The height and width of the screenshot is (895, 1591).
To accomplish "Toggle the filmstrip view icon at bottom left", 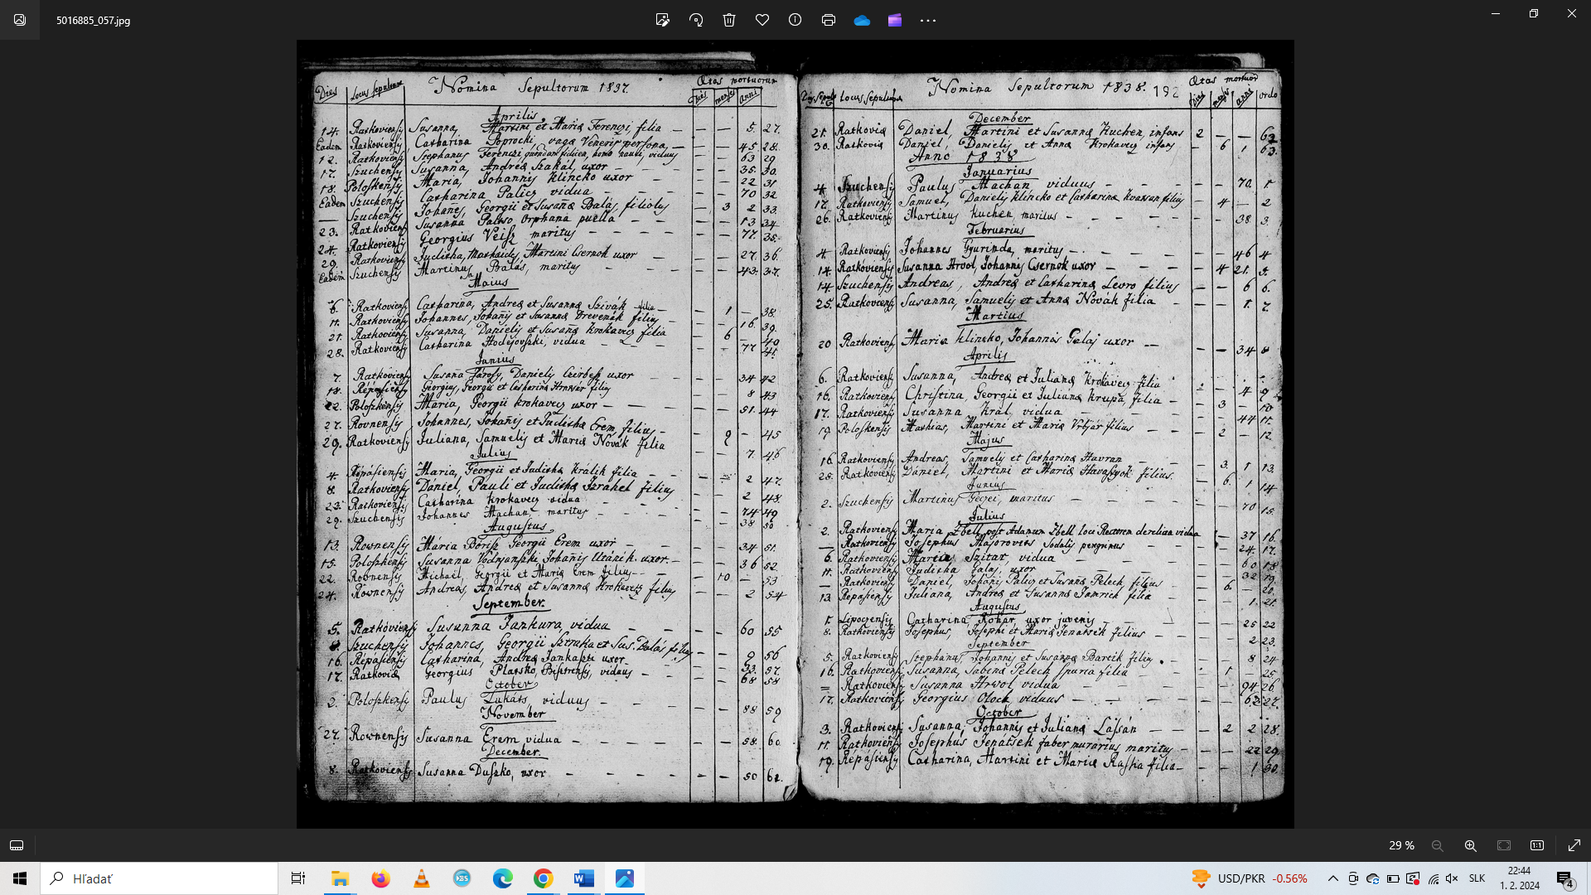I will (17, 845).
